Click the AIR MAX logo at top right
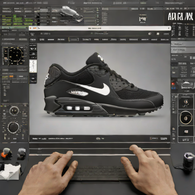The width and height of the screenshot is (195, 195). [x=181, y=16]
